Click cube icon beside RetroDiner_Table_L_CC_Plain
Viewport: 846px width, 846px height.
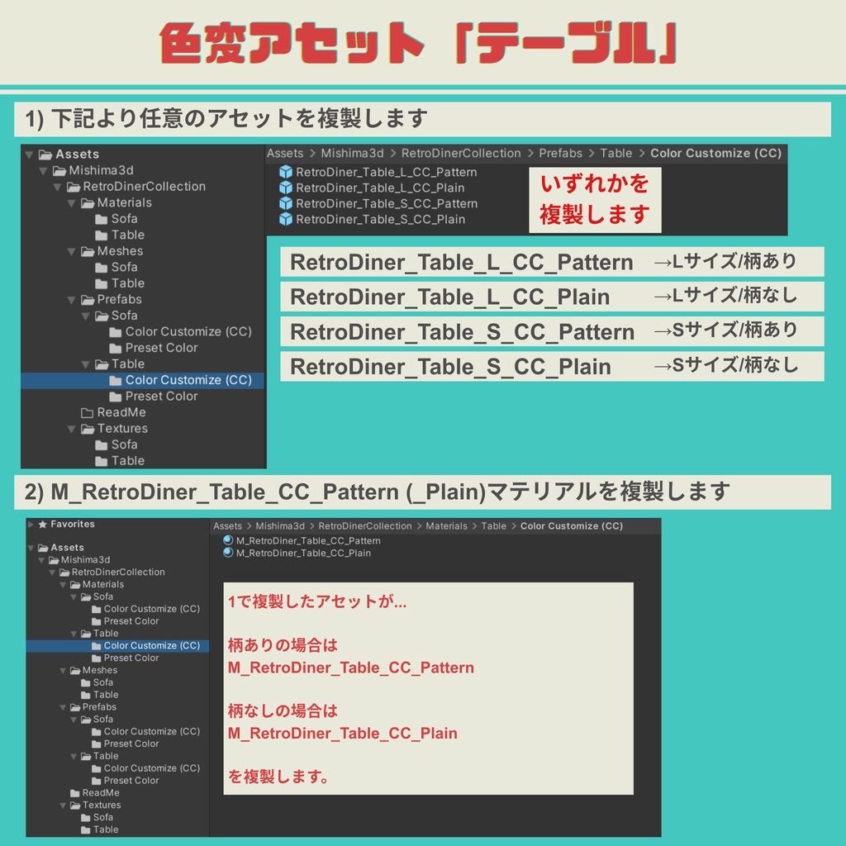coord(285,188)
